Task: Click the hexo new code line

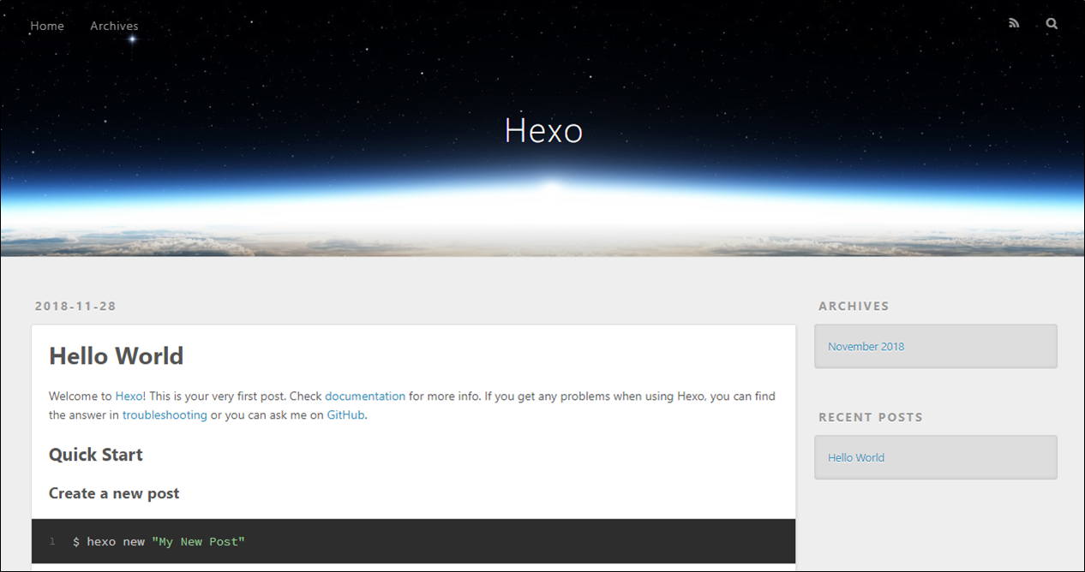Action: click(x=159, y=542)
